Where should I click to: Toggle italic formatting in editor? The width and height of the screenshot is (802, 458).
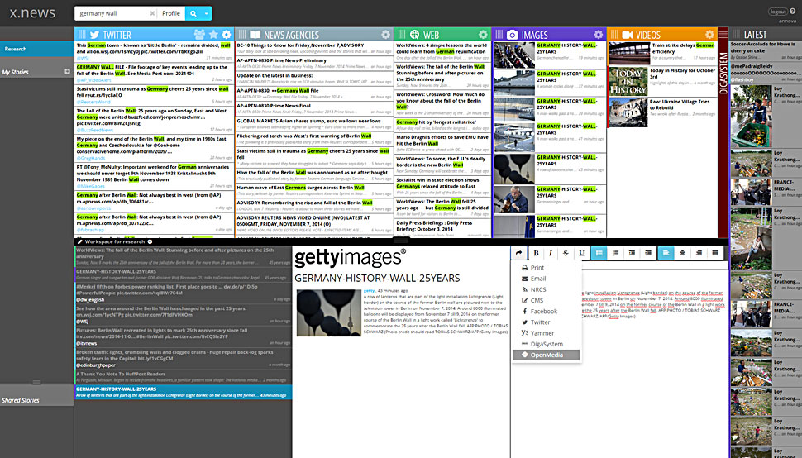coord(551,253)
